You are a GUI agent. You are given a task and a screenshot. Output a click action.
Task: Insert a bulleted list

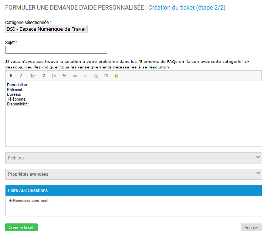pos(64,76)
